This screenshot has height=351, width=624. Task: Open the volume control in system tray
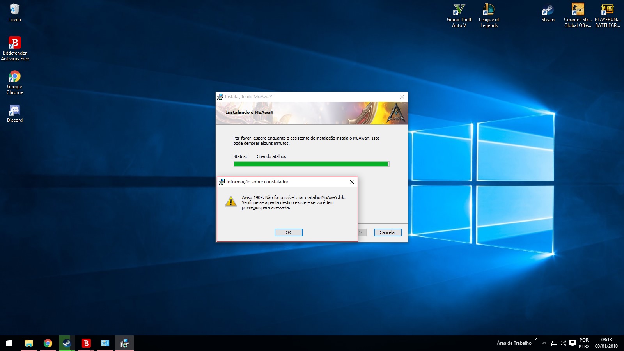(x=563, y=343)
